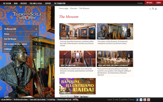Viewport: 163px width, 102px height.
Task: Click the Search button
Action: tap(159, 3)
